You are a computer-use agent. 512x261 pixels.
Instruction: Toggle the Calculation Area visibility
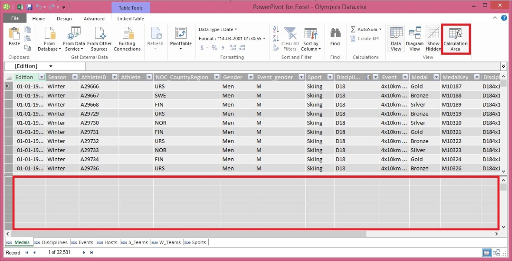[x=456, y=39]
